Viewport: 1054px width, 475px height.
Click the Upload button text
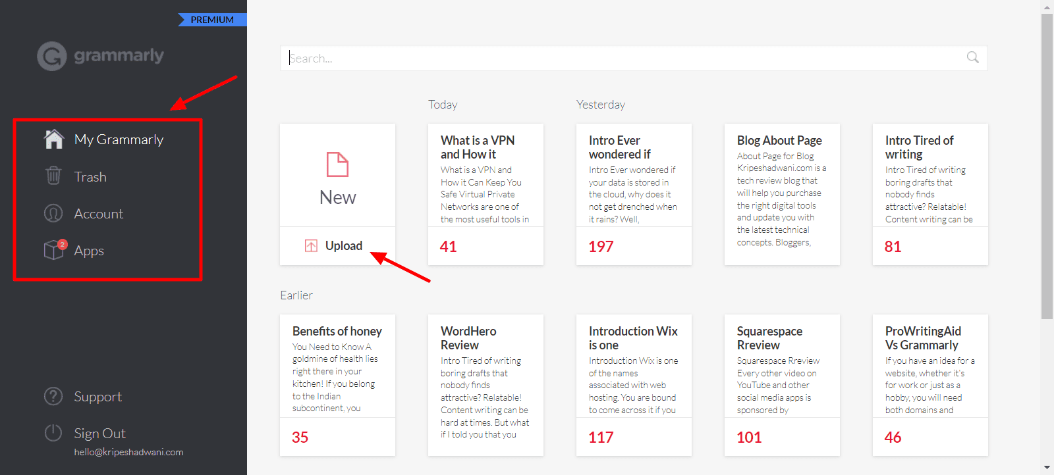[x=343, y=246]
